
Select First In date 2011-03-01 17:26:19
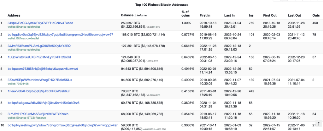(208, 93)
